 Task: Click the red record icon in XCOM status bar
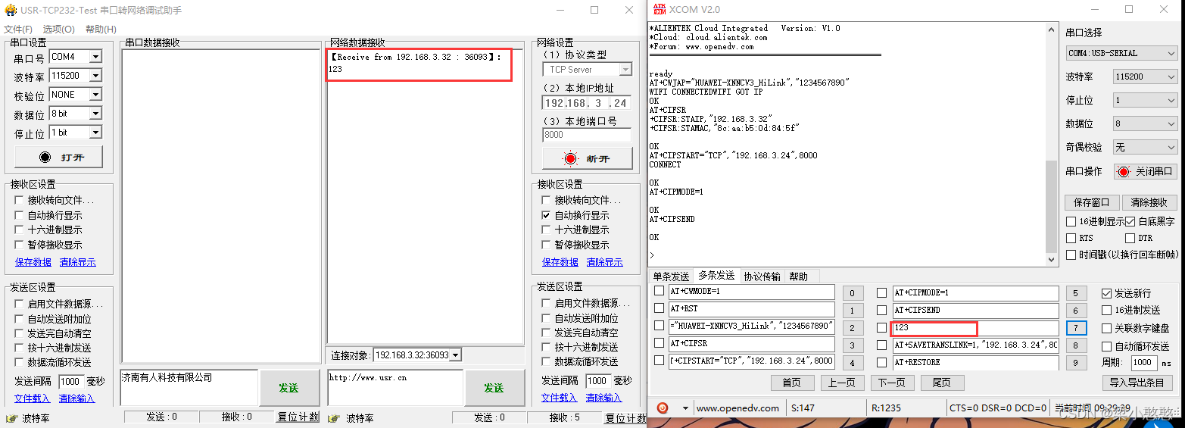click(x=663, y=408)
